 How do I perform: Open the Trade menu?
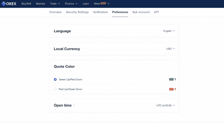[55, 4]
